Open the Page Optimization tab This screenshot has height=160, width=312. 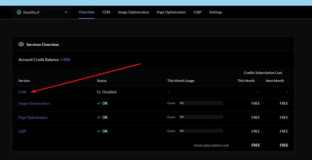tap(171, 12)
